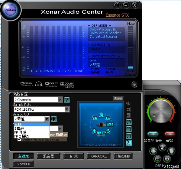Click the Dolby Pro Logic IIx DSP entry
Screen dimensions: 181x169
103,29
